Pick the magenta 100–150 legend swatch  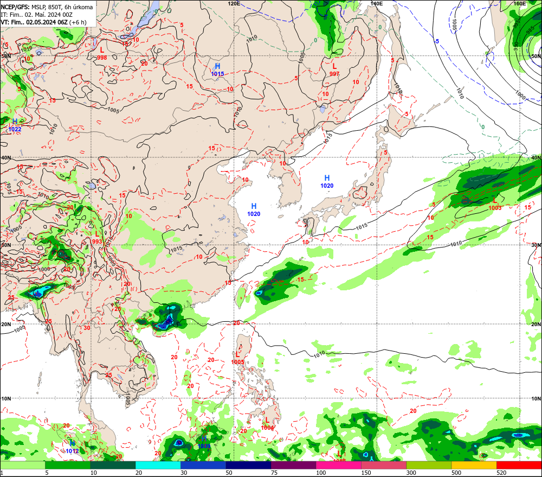pos(339,465)
